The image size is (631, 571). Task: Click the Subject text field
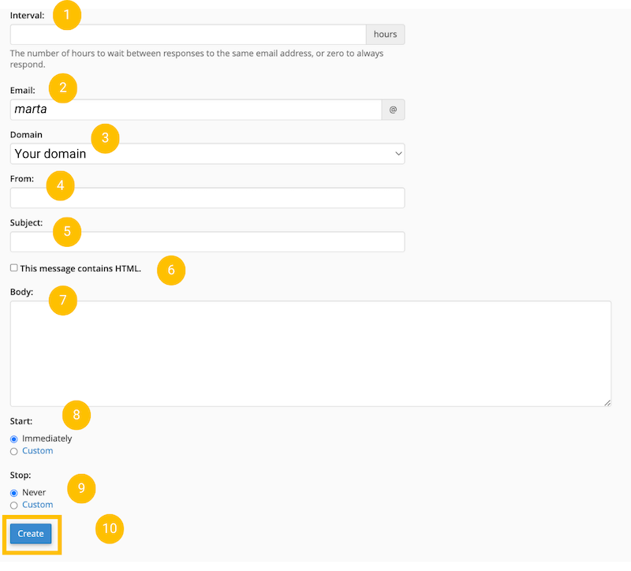pos(207,242)
